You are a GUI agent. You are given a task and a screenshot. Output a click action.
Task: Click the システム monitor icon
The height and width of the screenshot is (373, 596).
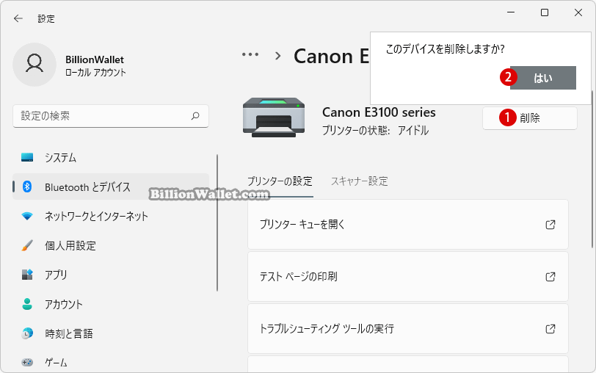click(x=27, y=157)
